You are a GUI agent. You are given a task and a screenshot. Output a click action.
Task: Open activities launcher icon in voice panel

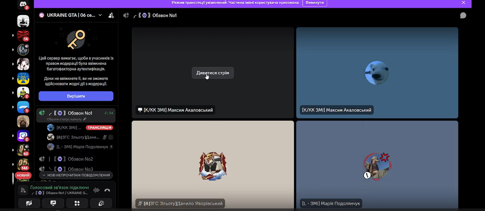(x=77, y=203)
